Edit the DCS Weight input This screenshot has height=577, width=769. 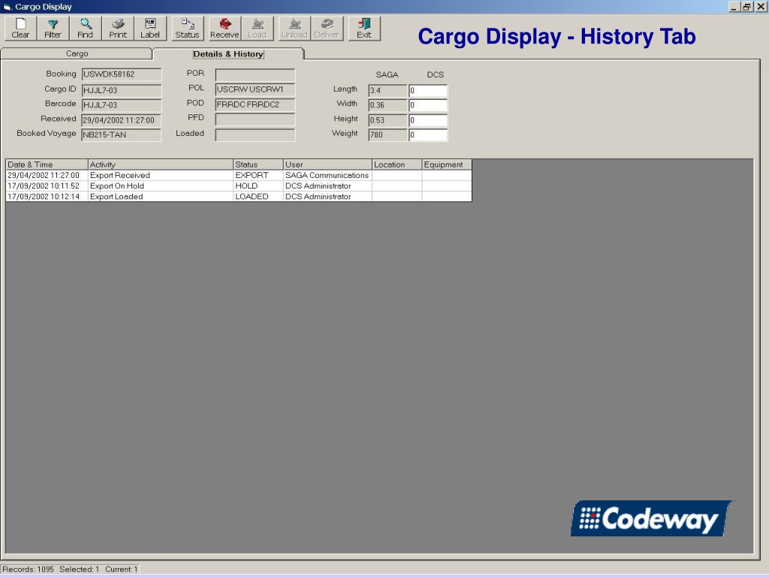click(428, 135)
